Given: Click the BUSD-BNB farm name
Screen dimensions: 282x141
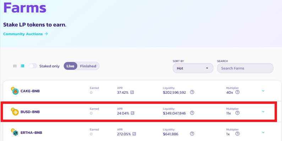Looking at the screenshot, I should click(x=30, y=112).
